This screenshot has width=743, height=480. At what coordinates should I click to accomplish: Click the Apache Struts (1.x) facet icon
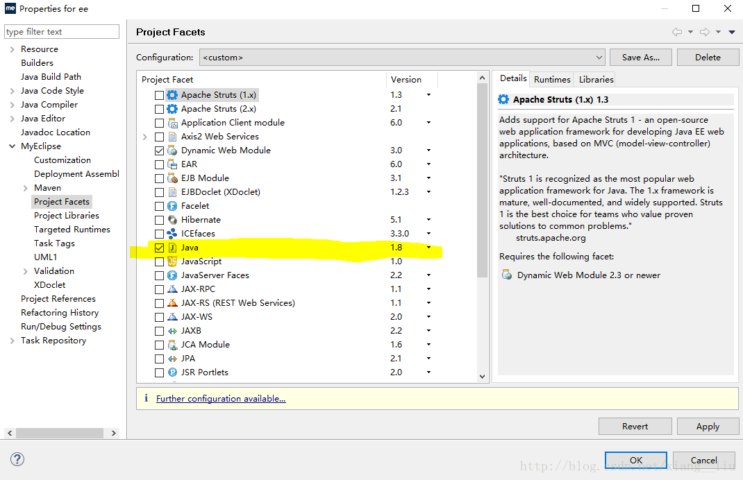pos(172,95)
